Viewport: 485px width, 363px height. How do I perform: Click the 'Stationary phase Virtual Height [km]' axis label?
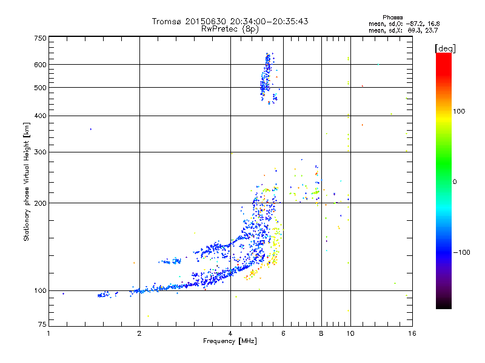26,181
